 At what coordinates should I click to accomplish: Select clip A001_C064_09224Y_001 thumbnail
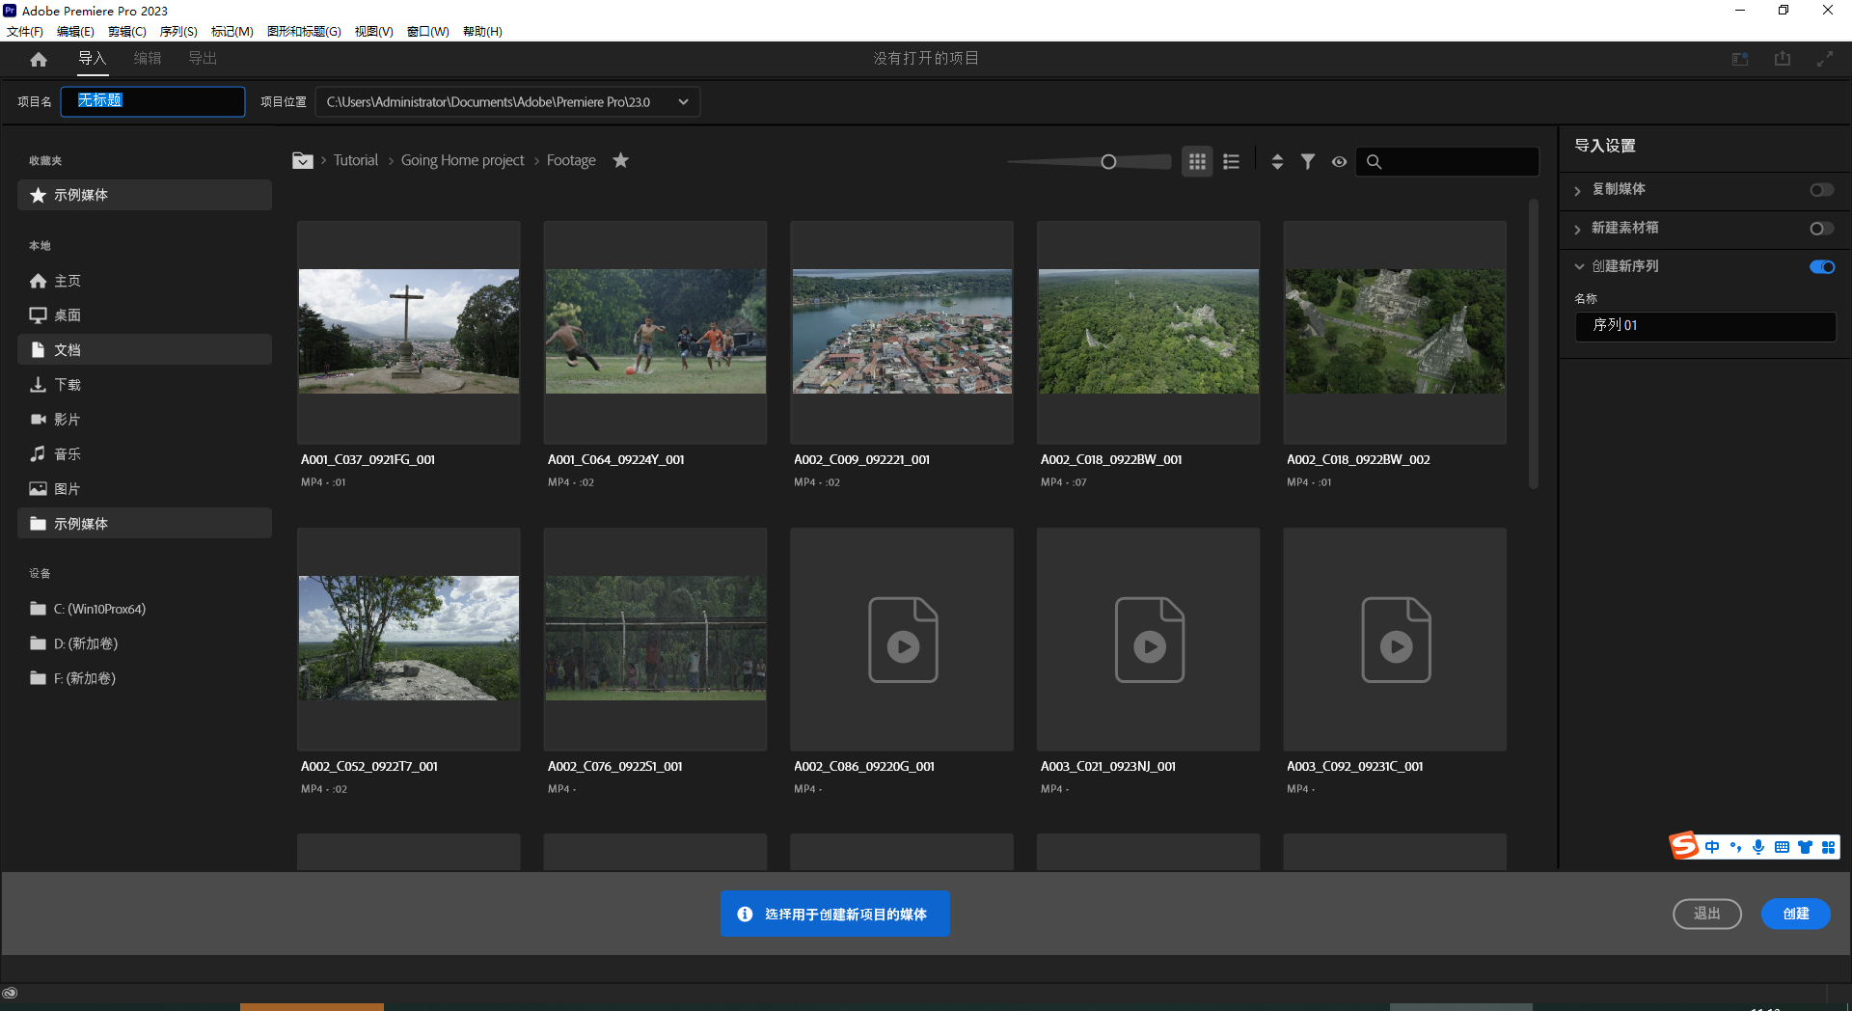click(x=656, y=332)
